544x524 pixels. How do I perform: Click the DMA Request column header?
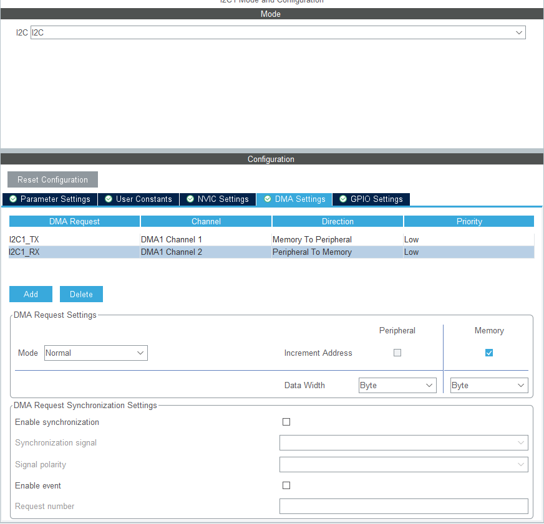(75, 221)
